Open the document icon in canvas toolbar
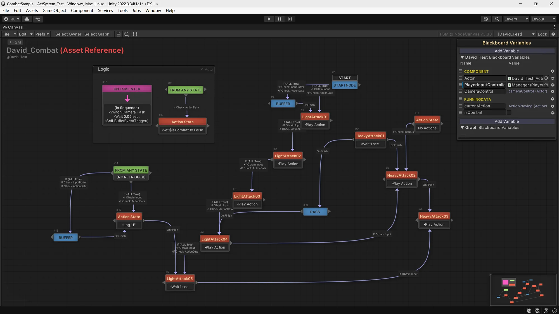559x314 pixels. click(119, 34)
